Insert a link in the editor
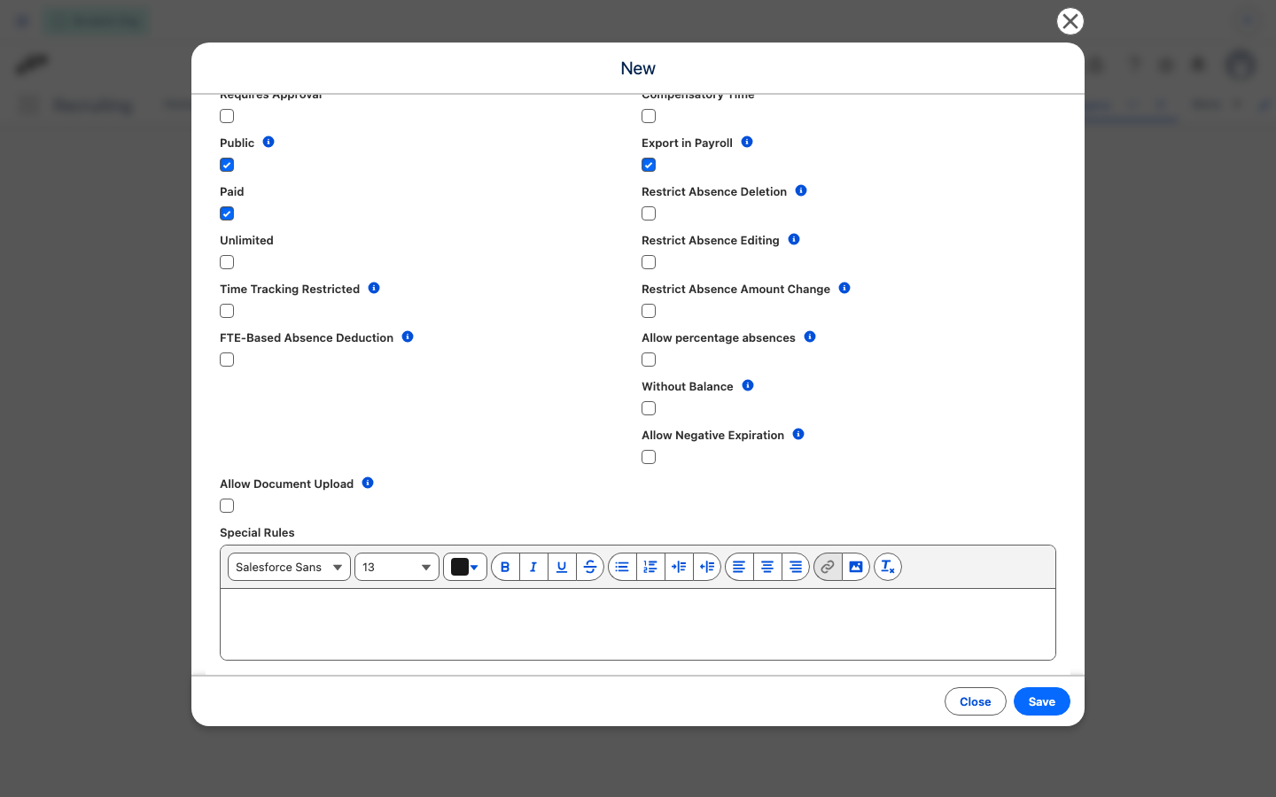Image resolution: width=1276 pixels, height=797 pixels. coord(828,567)
